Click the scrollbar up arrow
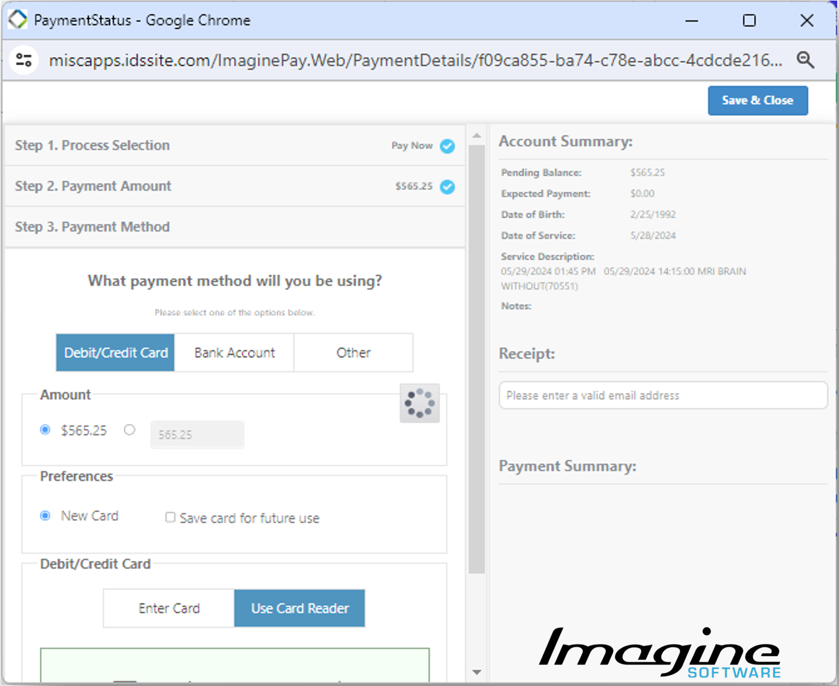The width and height of the screenshot is (839, 686). click(477, 135)
